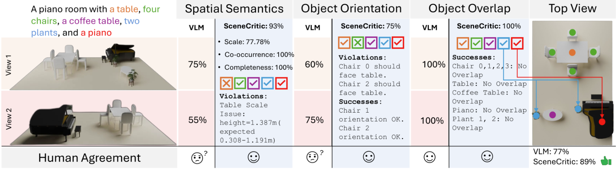Click the green thumbs-up icon

(x=605, y=161)
